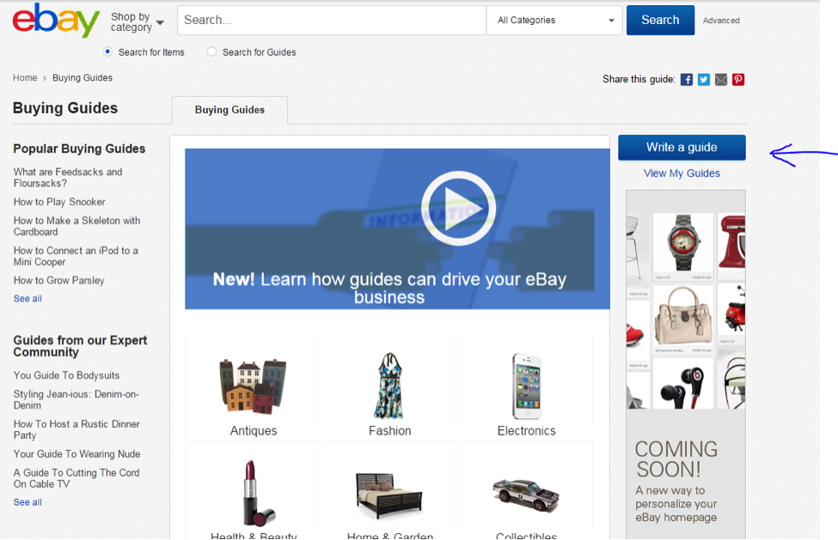Viewport: 838px width, 540px height.
Task: Open You Guide To Bodysuits
Action: pyautogui.click(x=66, y=375)
